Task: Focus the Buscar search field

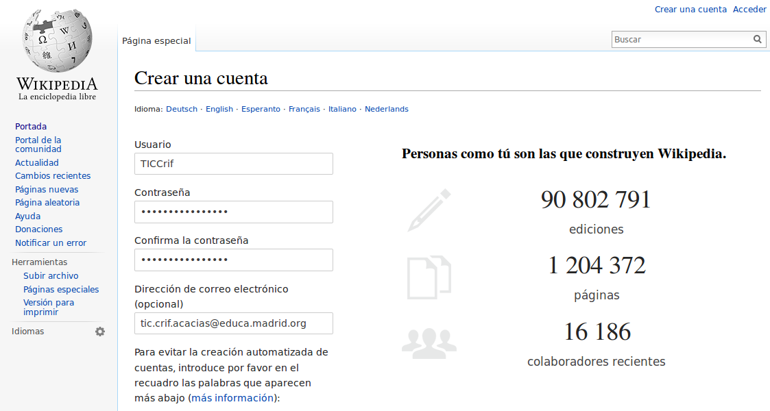Action: (680, 40)
